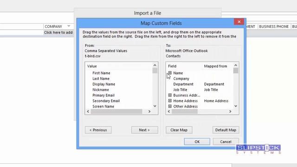
Task: Select First Name in the Value list
Action: [101, 73]
